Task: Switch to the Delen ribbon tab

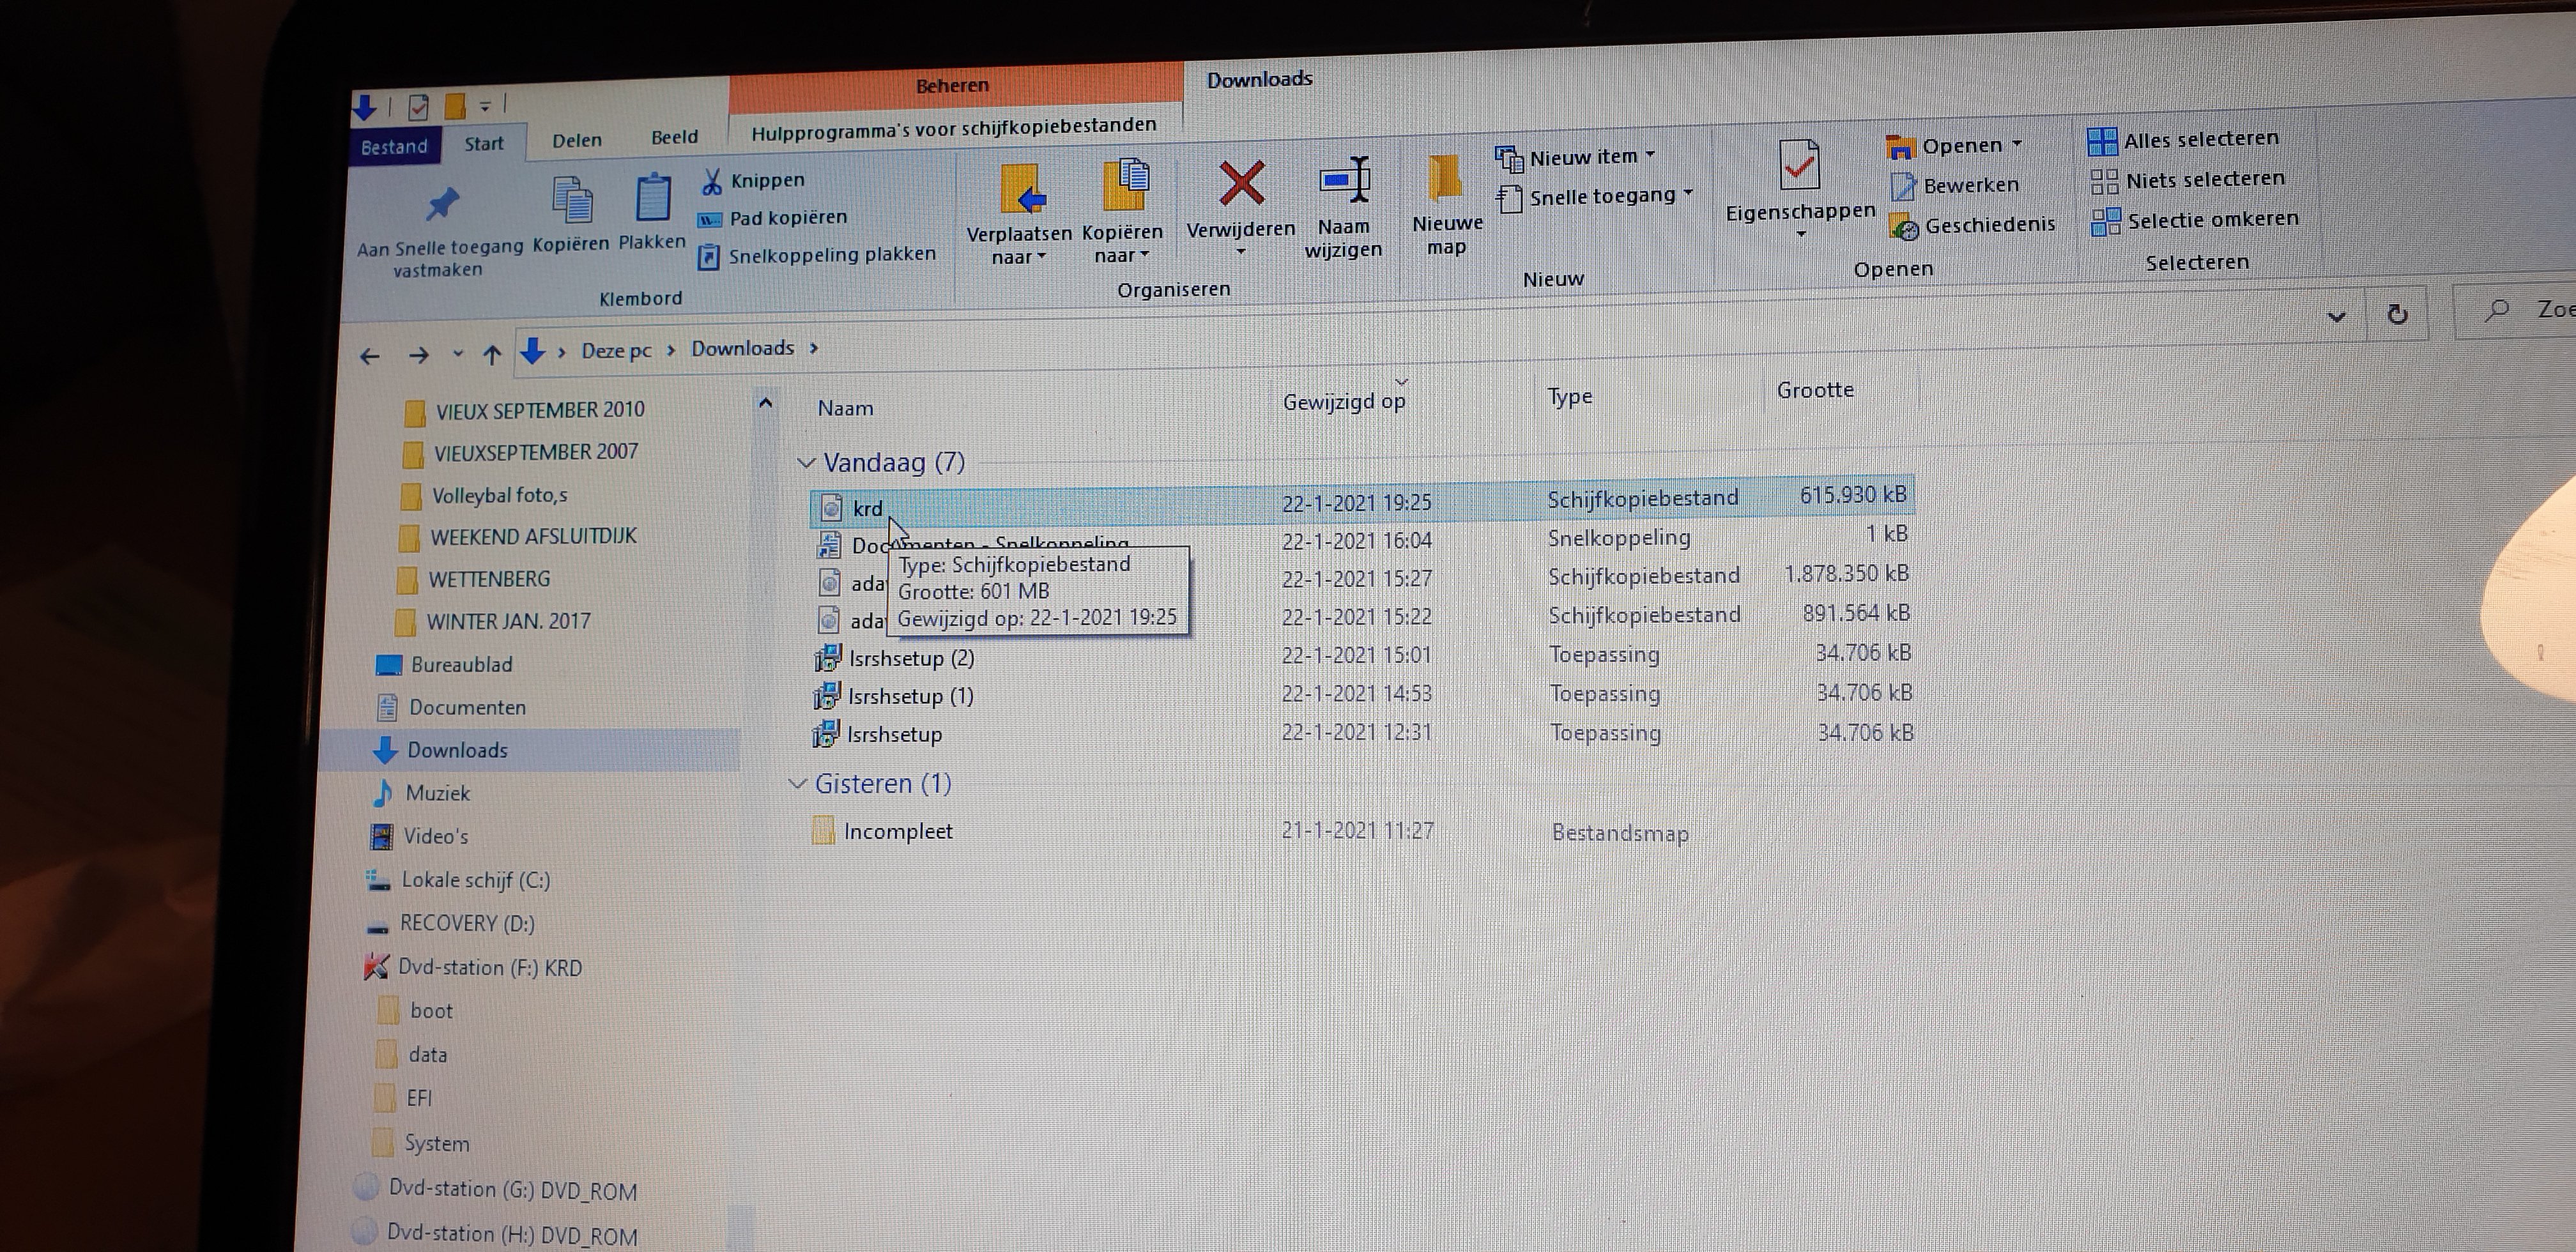Action: [x=577, y=140]
